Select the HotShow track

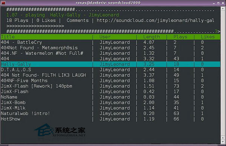pyautogui.click(x=110, y=119)
